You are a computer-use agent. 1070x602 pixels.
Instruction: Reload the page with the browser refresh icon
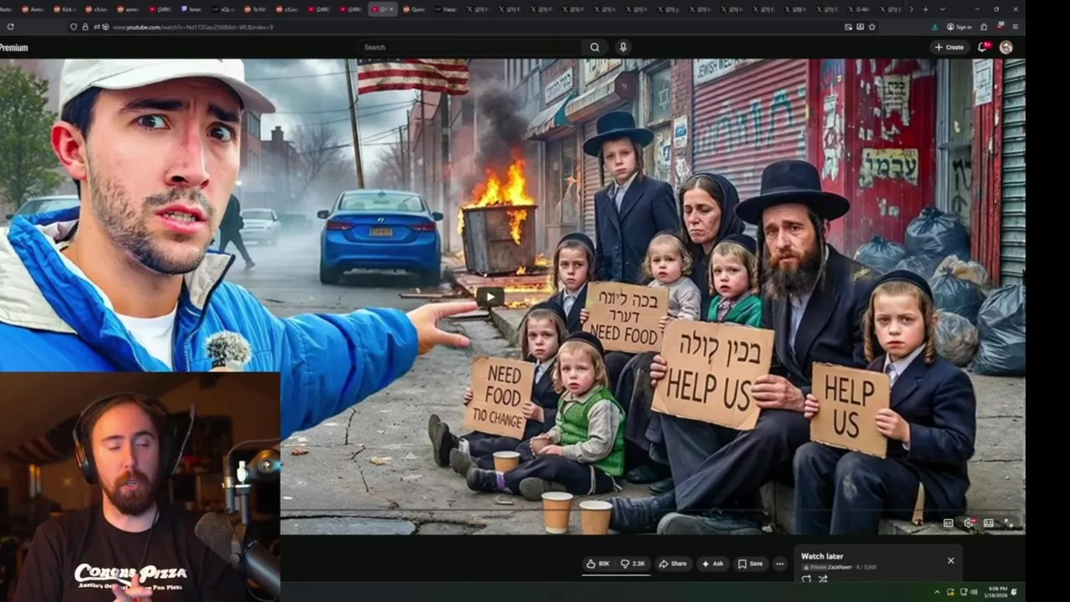(x=10, y=27)
